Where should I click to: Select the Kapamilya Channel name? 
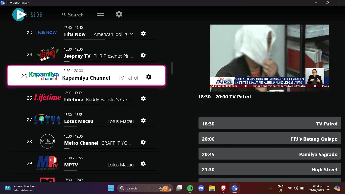point(86,78)
